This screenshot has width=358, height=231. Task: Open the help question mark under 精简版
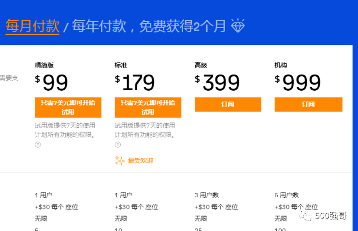pos(38,144)
